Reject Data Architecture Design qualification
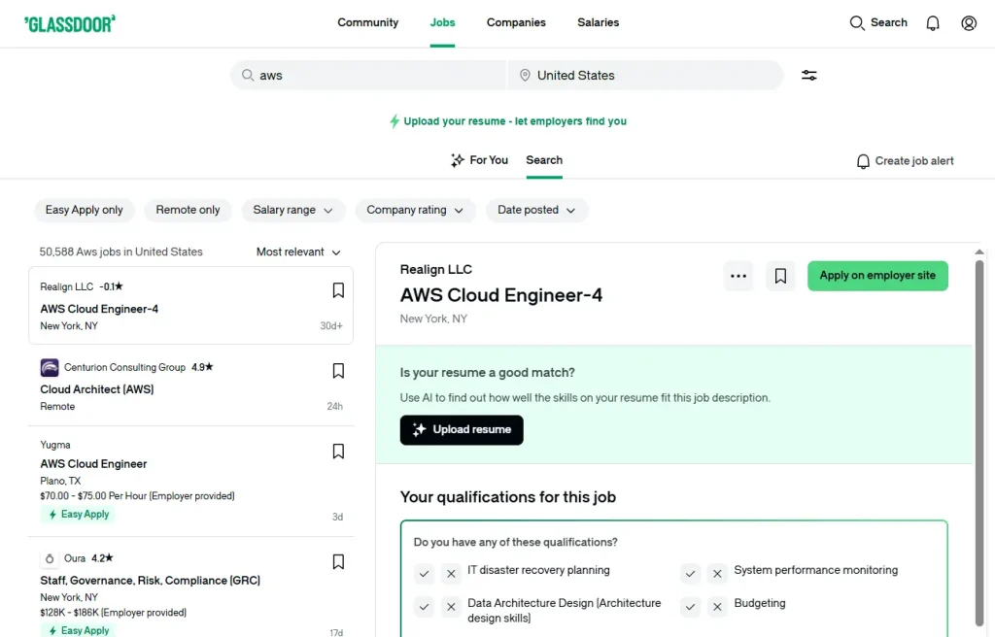Viewport: 995px width, 637px height. pyautogui.click(x=451, y=607)
